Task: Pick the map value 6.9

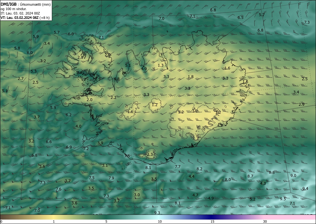Action: click(69, 147)
